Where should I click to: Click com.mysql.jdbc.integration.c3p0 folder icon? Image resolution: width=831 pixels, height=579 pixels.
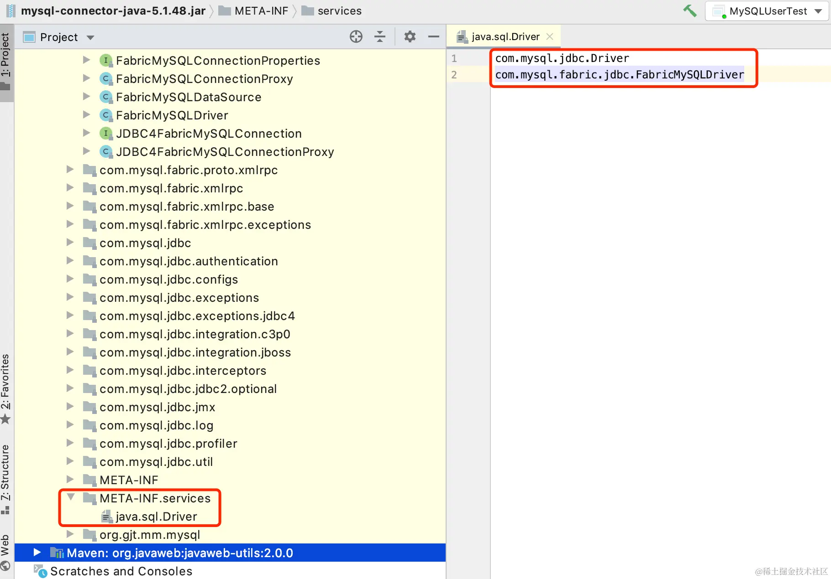(x=89, y=334)
